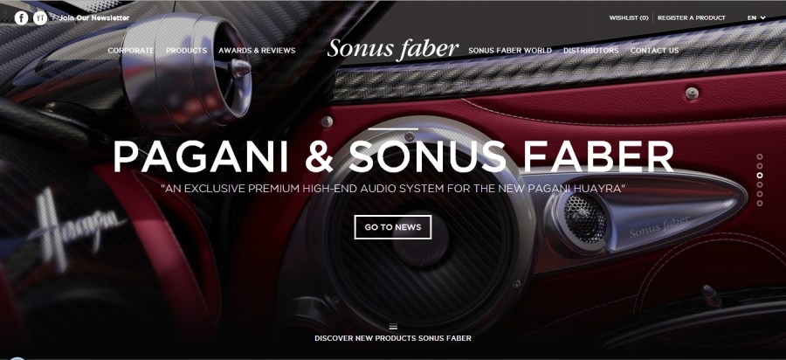Image resolution: width=786 pixels, height=360 pixels.
Task: Open the Products menu
Action: tap(186, 51)
